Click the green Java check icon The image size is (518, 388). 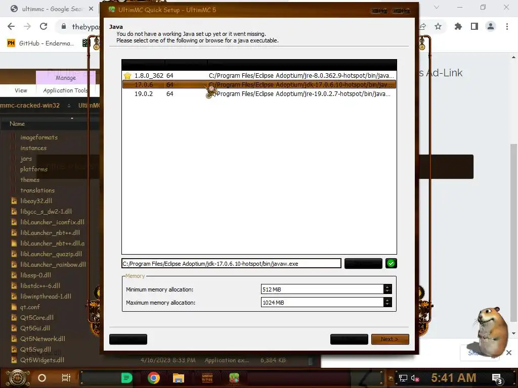point(391,263)
